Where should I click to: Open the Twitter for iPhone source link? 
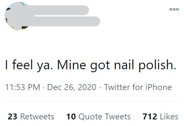tap(138, 87)
